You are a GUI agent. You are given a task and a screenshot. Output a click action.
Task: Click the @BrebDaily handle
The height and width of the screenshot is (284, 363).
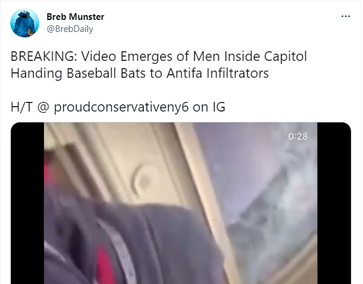tap(70, 29)
